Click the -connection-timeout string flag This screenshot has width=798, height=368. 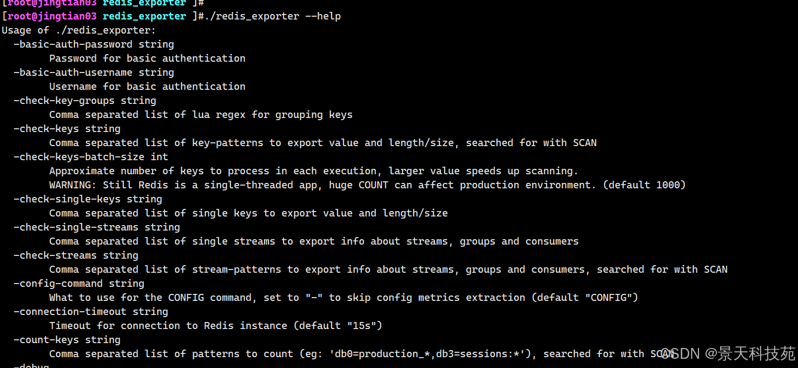pyautogui.click(x=91, y=312)
